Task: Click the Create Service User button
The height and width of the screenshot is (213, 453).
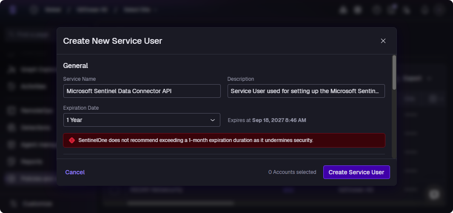Action: click(356, 172)
